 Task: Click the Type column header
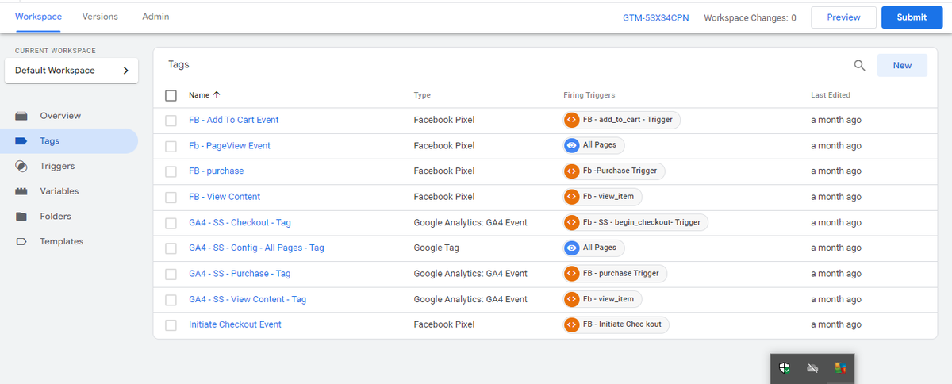click(x=422, y=95)
